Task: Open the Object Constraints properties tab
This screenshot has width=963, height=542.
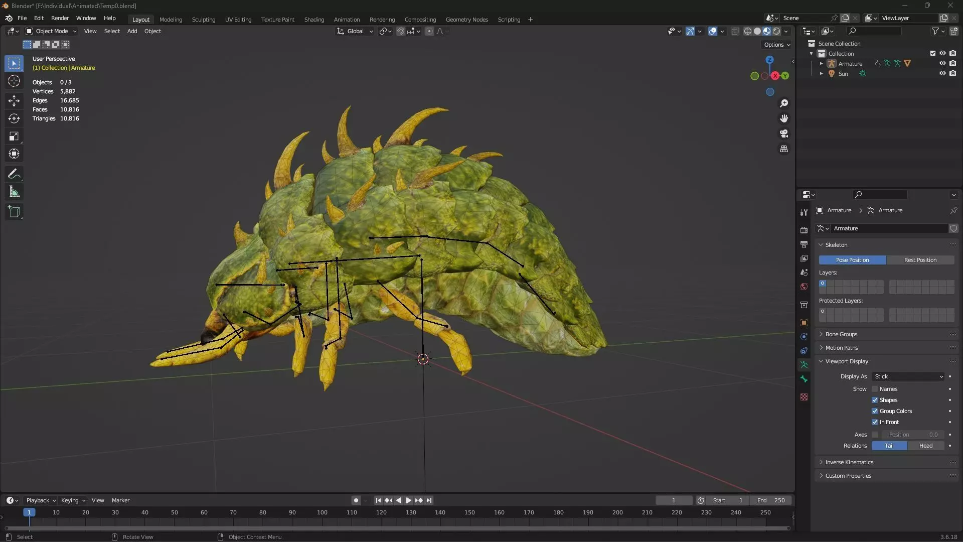Action: pyautogui.click(x=804, y=351)
